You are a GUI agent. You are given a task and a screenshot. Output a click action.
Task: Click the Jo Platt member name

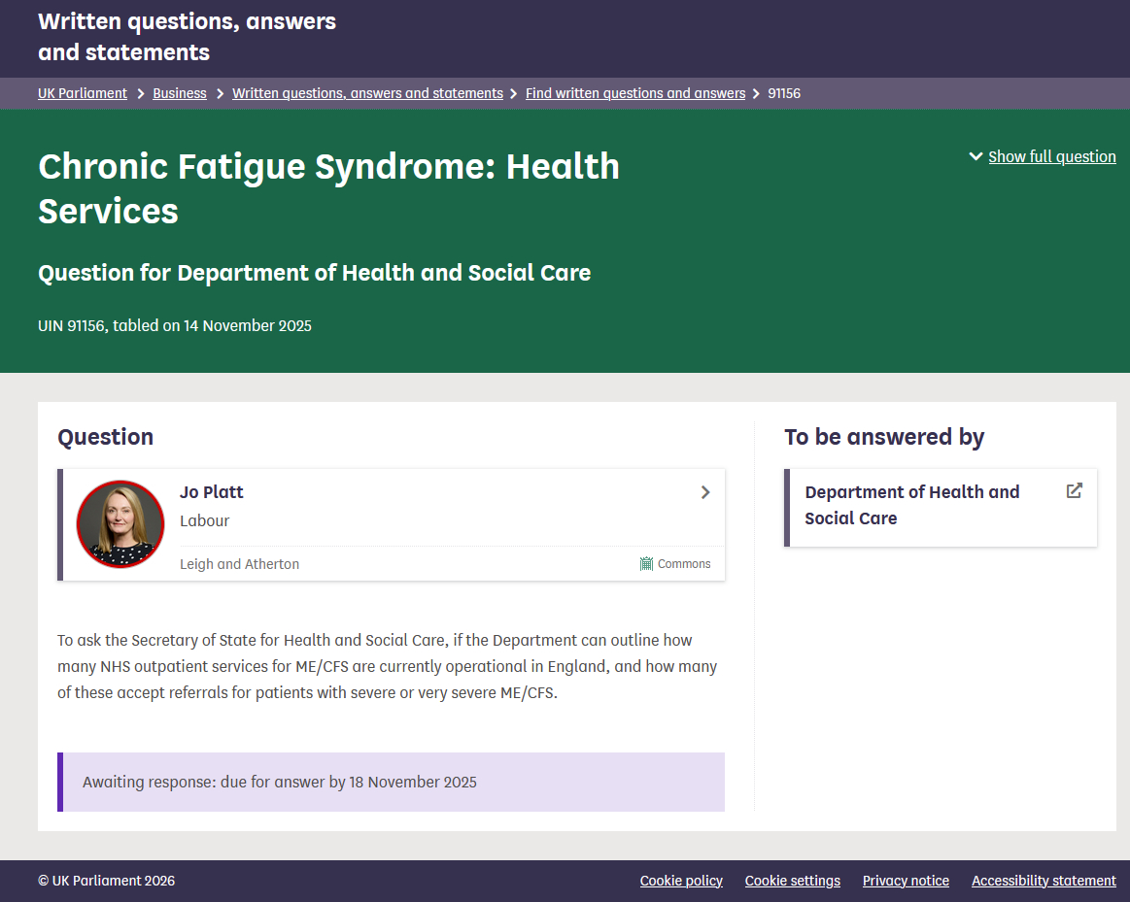tap(212, 492)
